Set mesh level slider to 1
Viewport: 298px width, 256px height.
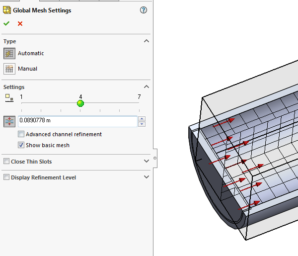pos(22,103)
